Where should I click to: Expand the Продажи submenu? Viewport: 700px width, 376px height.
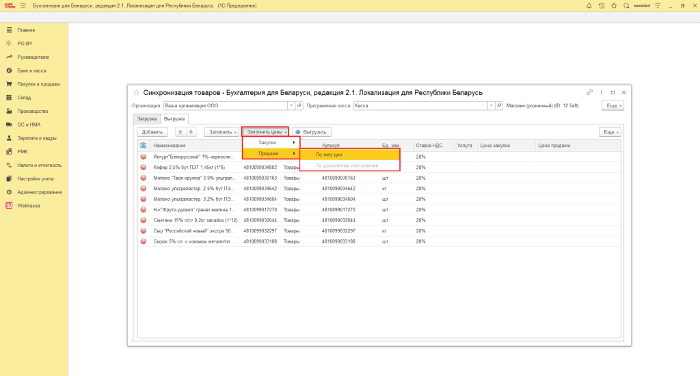pyautogui.click(x=271, y=153)
